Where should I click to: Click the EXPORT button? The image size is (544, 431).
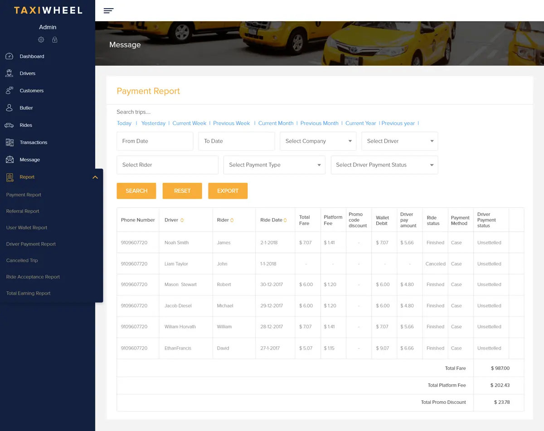[x=228, y=191]
